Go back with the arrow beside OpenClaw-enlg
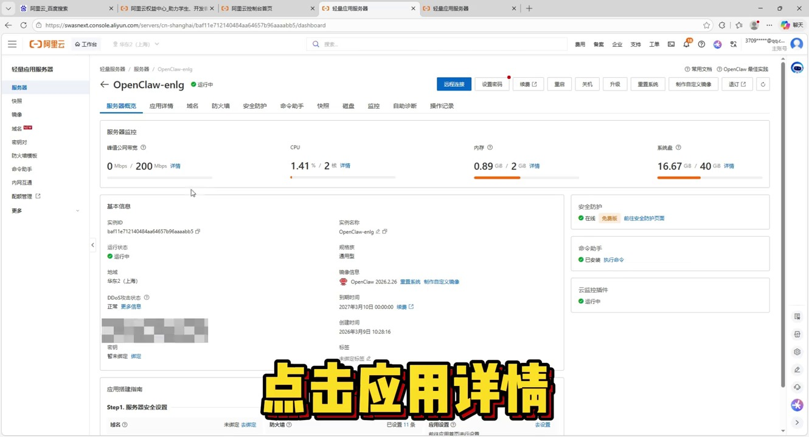 pos(105,85)
